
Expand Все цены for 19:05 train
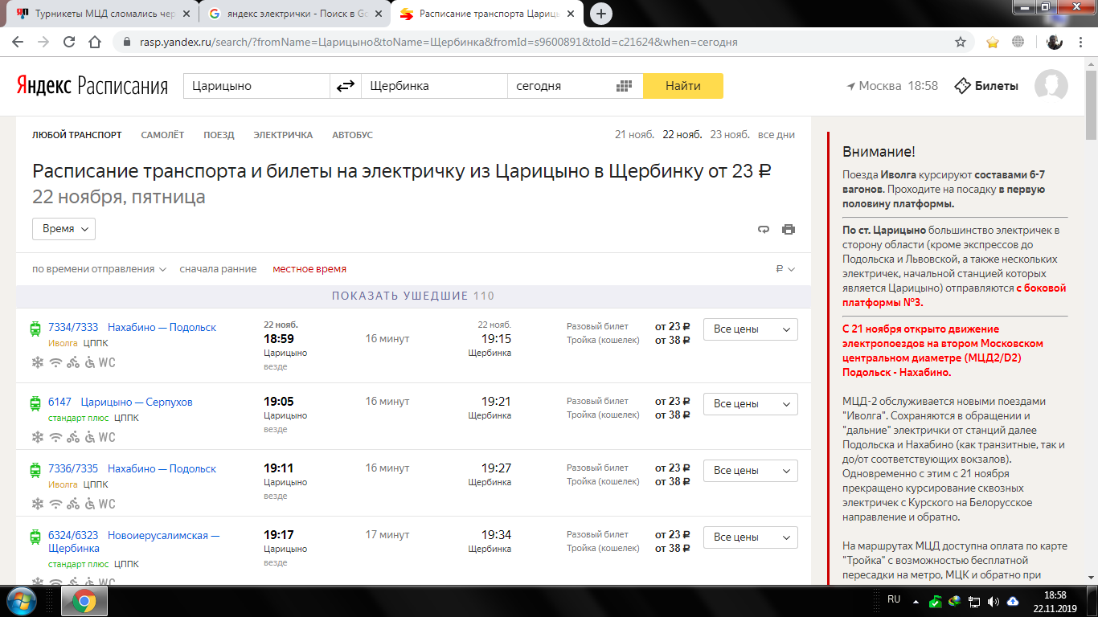point(751,404)
